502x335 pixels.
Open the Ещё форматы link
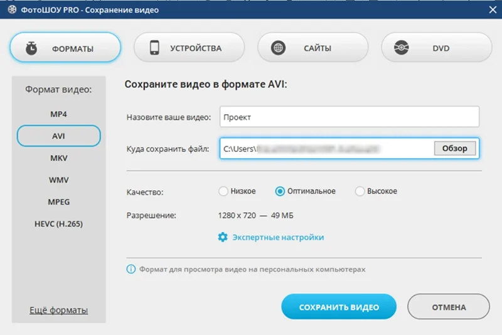click(58, 311)
